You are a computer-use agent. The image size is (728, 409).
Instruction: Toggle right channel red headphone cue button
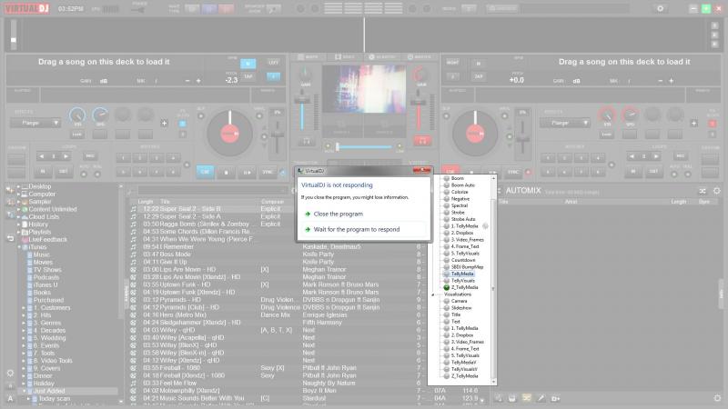422,141
